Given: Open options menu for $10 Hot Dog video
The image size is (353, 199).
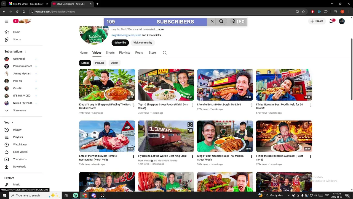Looking at the screenshot, I should click(x=252, y=105).
